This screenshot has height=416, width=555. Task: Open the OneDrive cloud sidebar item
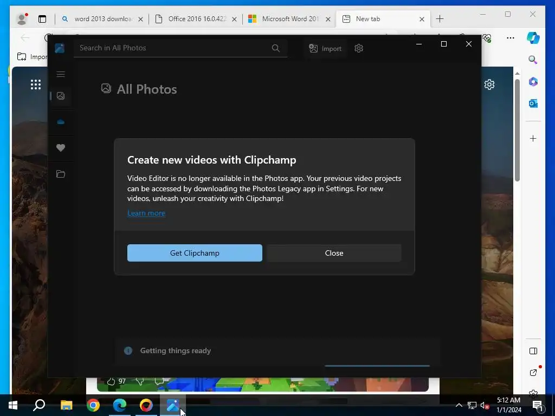coord(61,122)
